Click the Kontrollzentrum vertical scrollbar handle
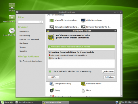 tap(121, 43)
